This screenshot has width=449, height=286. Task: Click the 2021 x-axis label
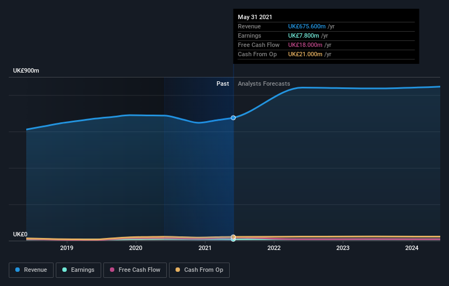point(205,248)
